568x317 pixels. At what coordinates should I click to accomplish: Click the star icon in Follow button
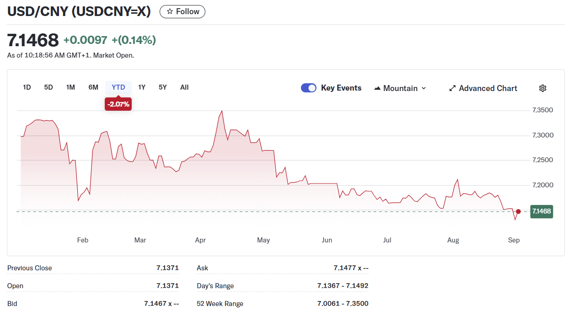170,11
